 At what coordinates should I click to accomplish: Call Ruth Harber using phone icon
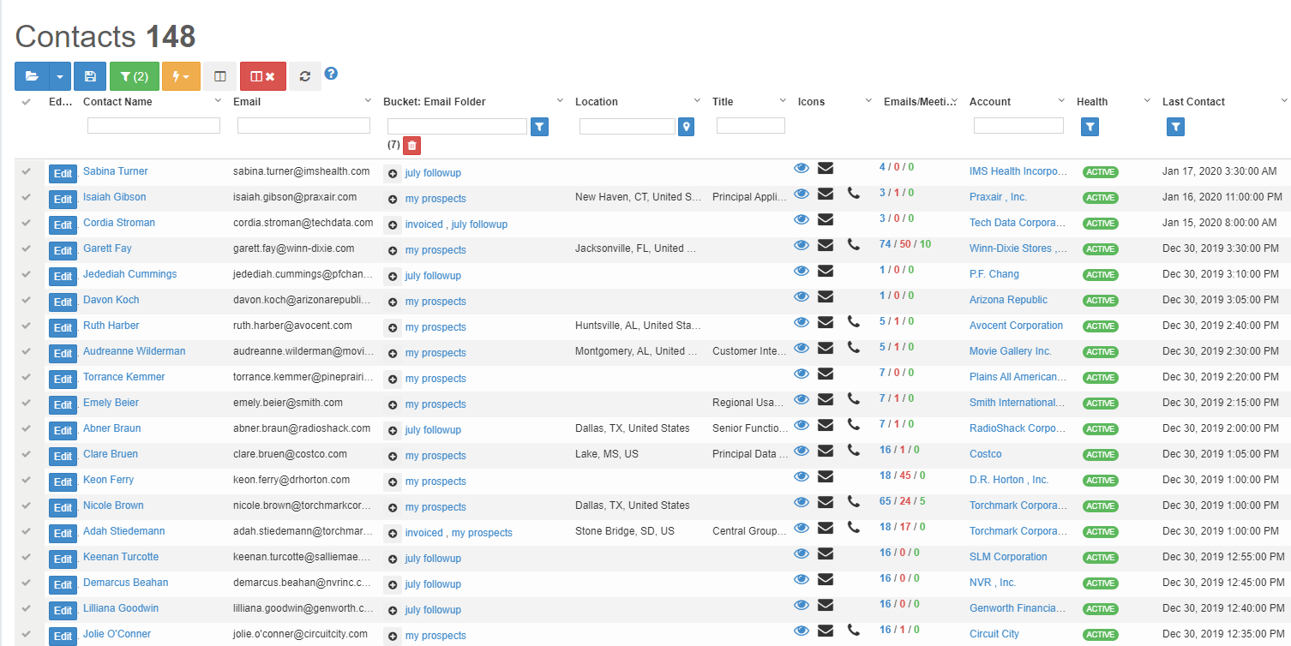pyautogui.click(x=853, y=322)
